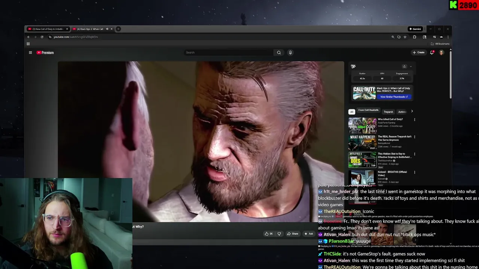Close the New Call of Duty tab
Image resolution: width=479 pixels, height=269 pixels.
pos(67,29)
